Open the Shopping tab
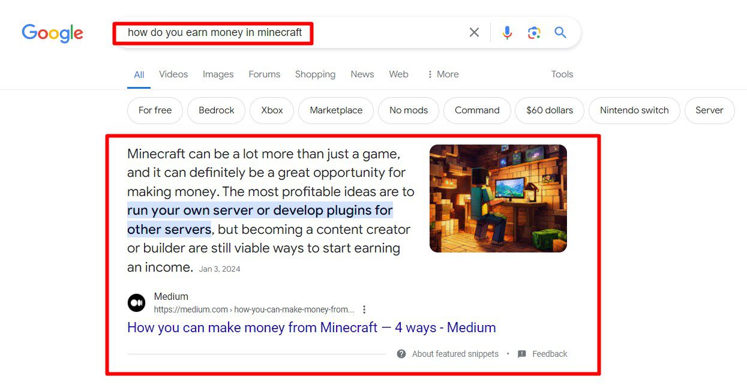Image resolution: width=747 pixels, height=385 pixels. [315, 74]
